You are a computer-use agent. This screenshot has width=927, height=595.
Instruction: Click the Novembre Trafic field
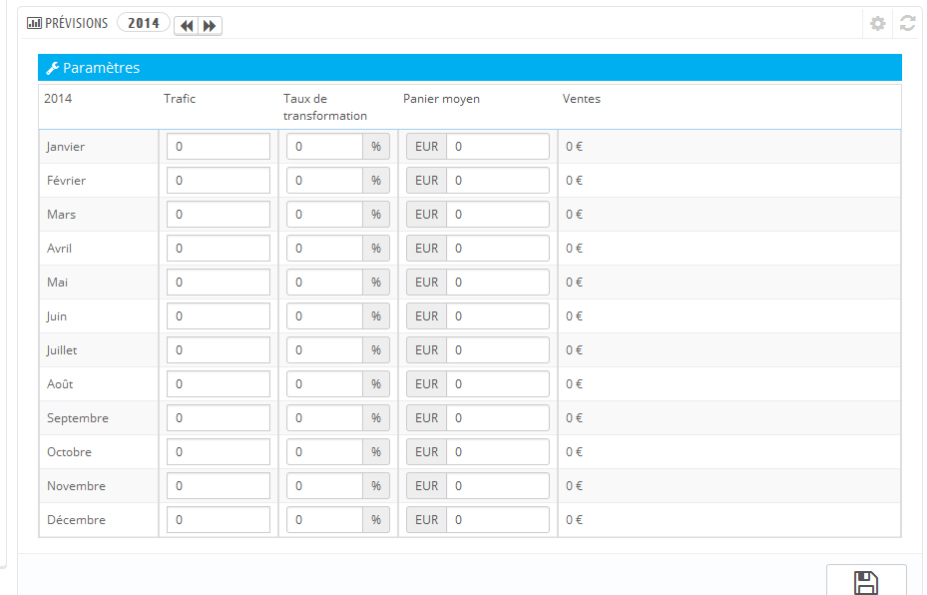click(219, 485)
